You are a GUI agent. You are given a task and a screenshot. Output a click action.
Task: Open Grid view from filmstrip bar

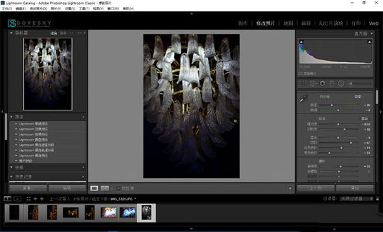[x=28, y=199]
